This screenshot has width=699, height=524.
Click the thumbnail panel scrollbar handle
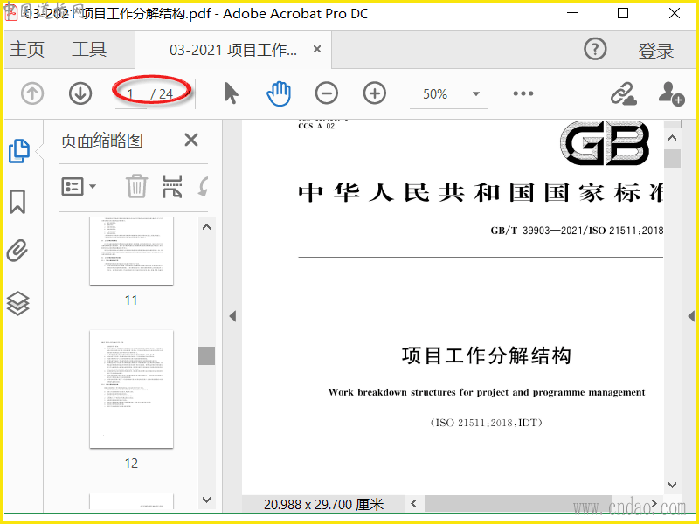(x=206, y=355)
